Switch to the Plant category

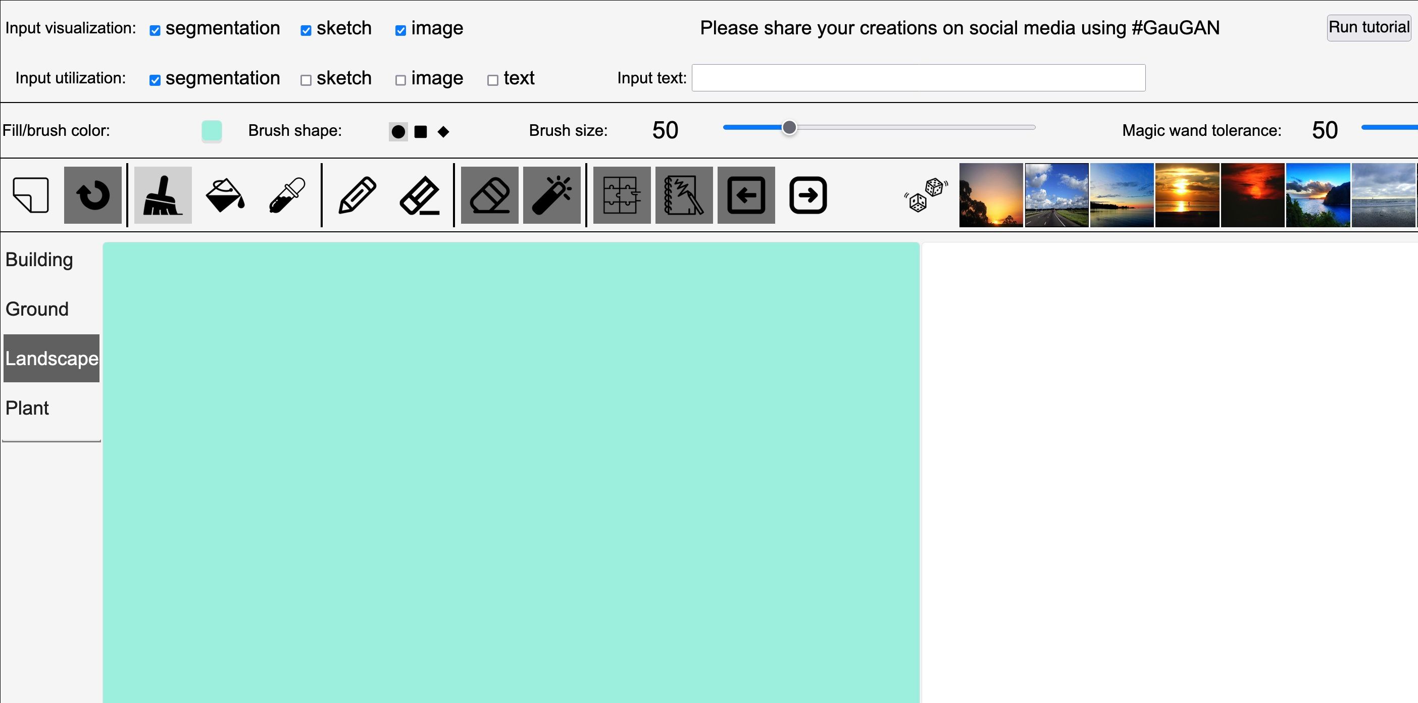(x=28, y=408)
